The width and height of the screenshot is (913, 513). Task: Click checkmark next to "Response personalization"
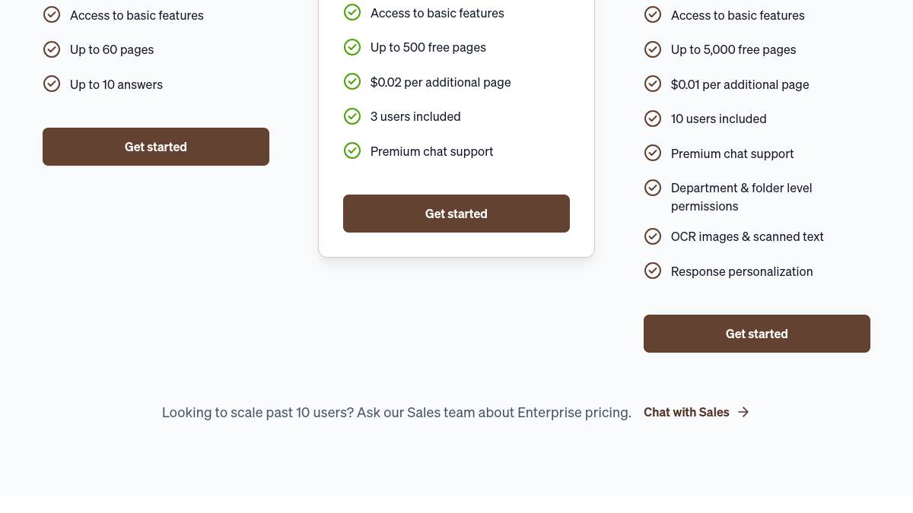pyautogui.click(x=653, y=271)
